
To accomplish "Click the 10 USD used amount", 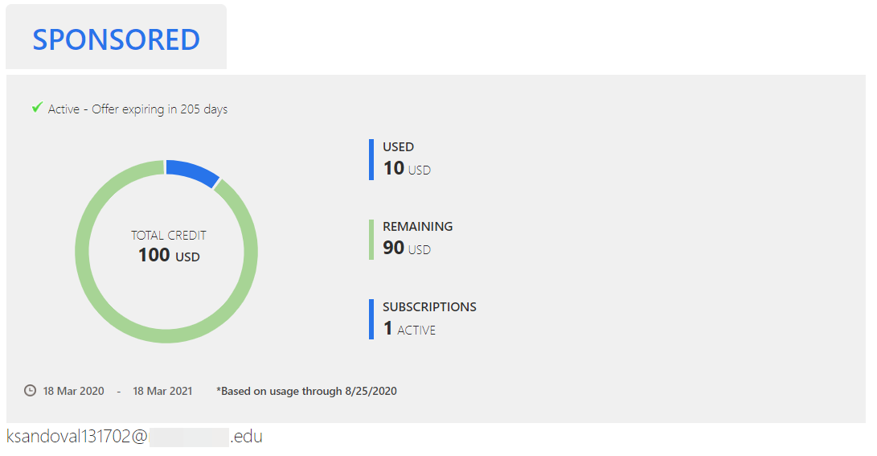I will [407, 169].
